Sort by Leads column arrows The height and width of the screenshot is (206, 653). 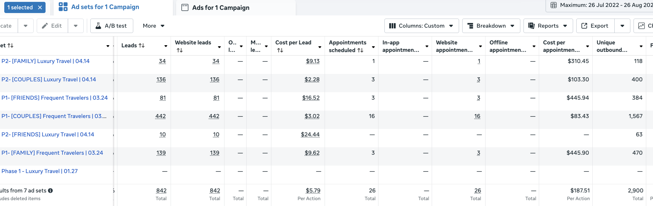(142, 46)
